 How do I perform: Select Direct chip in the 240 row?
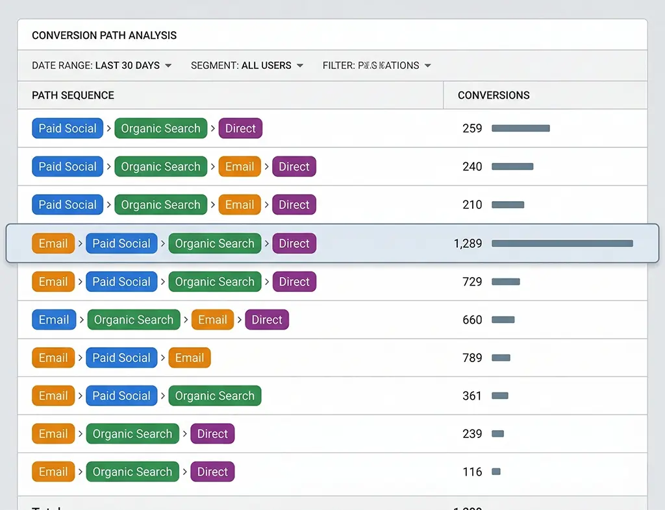(294, 167)
